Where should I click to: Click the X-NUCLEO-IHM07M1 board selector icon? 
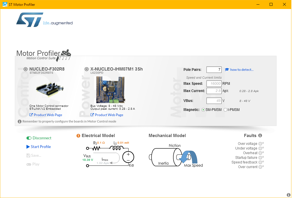point(87,69)
